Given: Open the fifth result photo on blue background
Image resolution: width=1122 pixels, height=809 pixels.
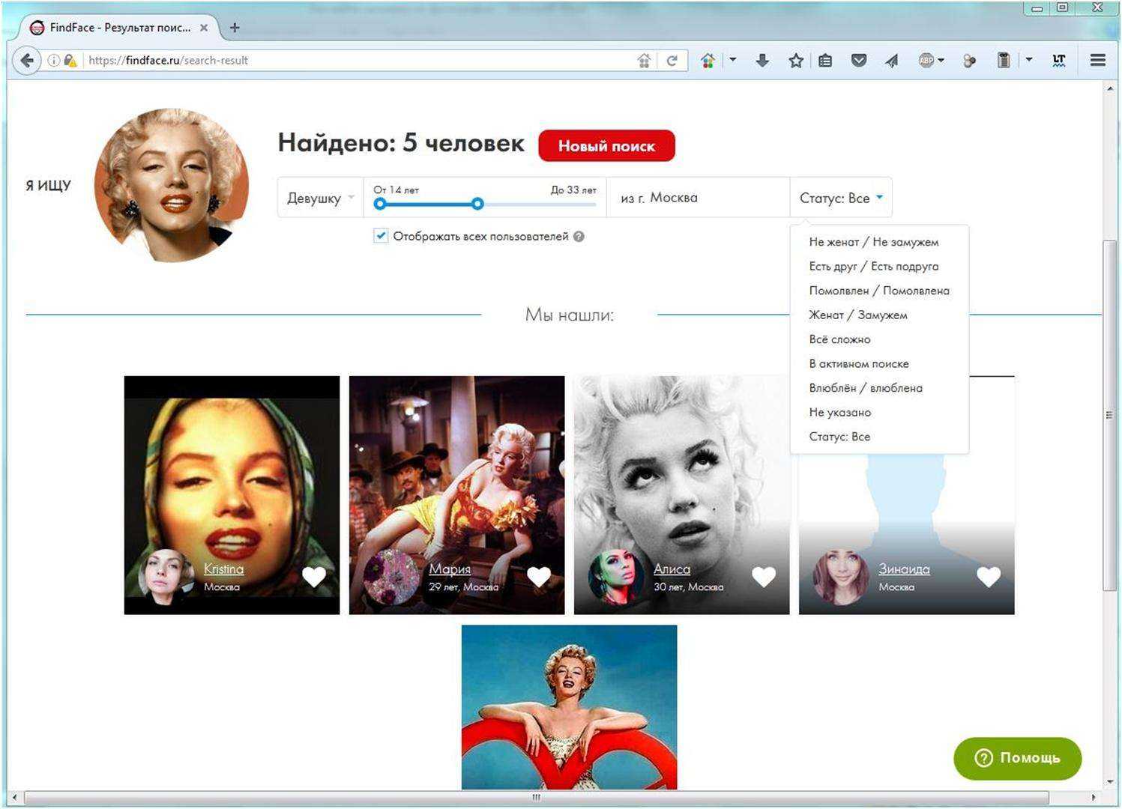Looking at the screenshot, I should point(569,707).
